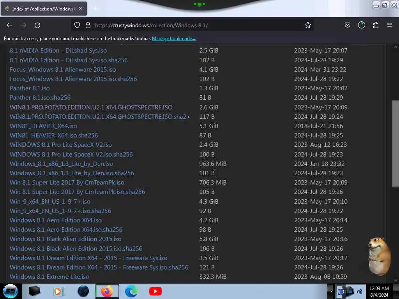This screenshot has width=399, height=299.
Task: Bookmark this page with the star icon
Action: [308, 25]
